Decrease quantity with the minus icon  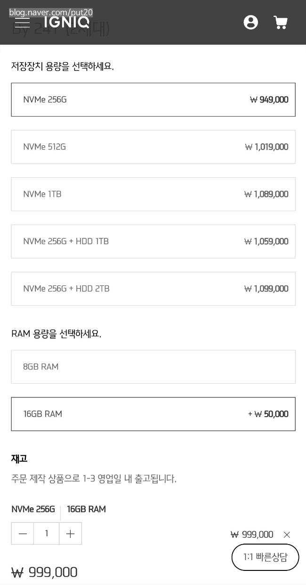click(23, 533)
